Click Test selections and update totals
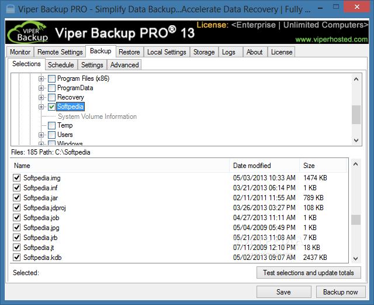374x305 pixels. click(309, 273)
